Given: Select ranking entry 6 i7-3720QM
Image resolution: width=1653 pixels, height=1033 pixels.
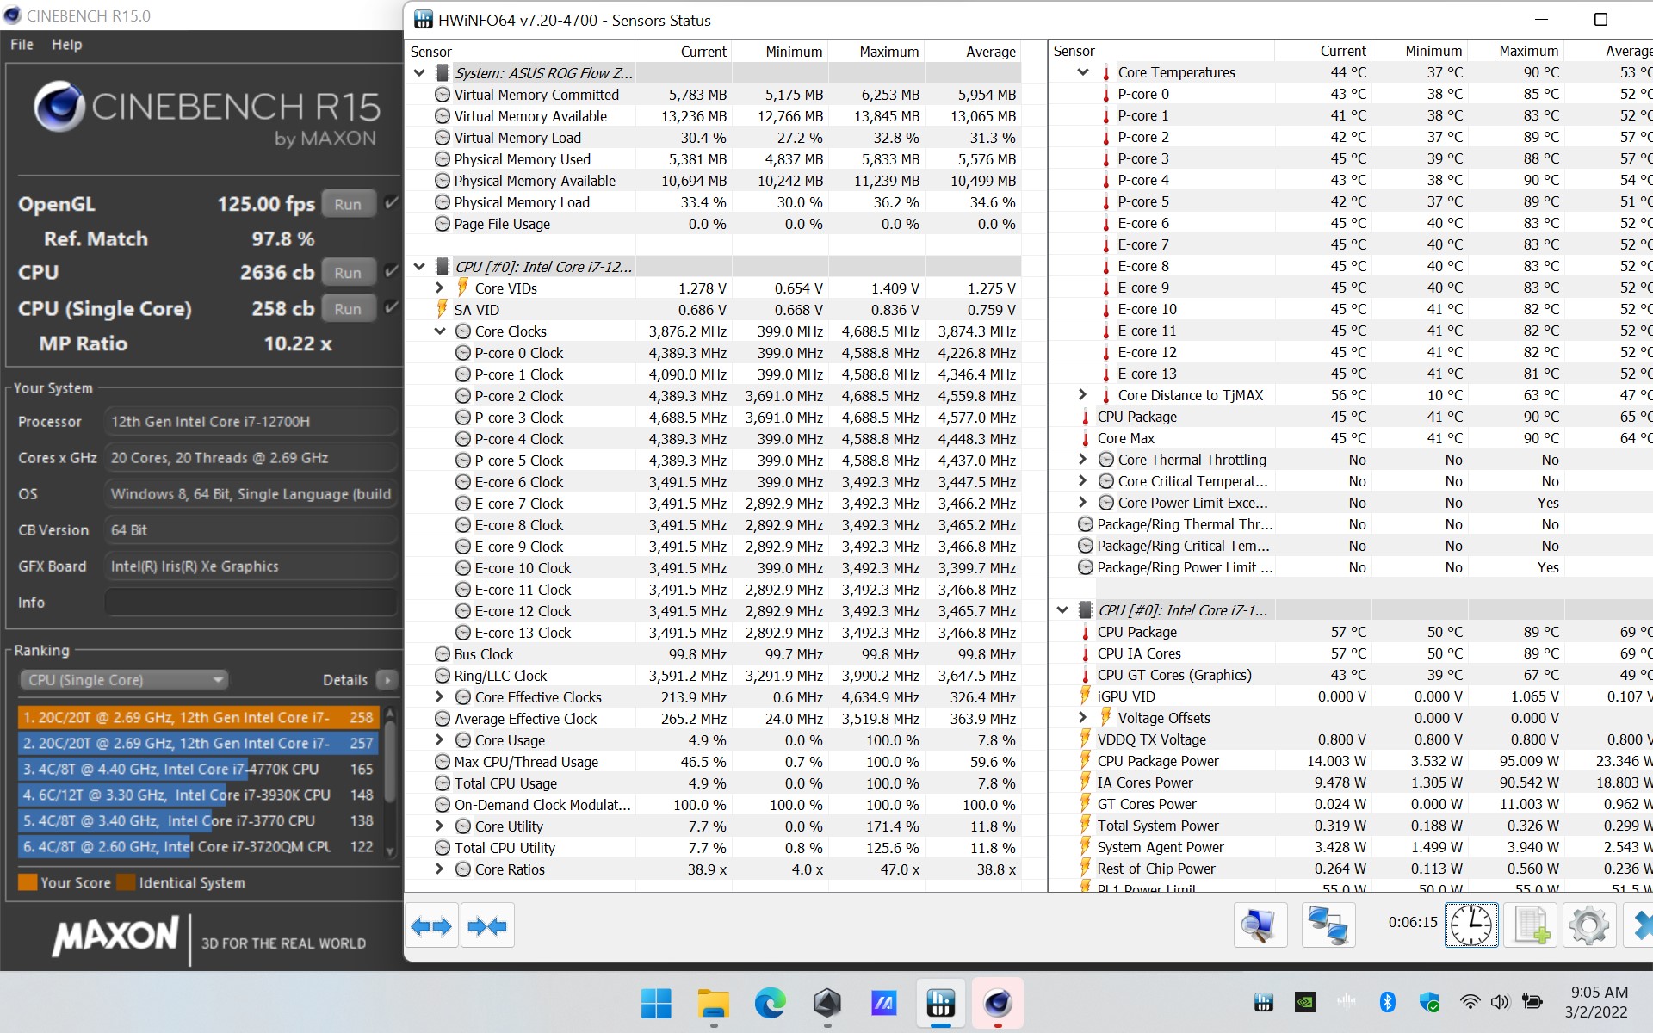Looking at the screenshot, I should pyautogui.click(x=199, y=846).
